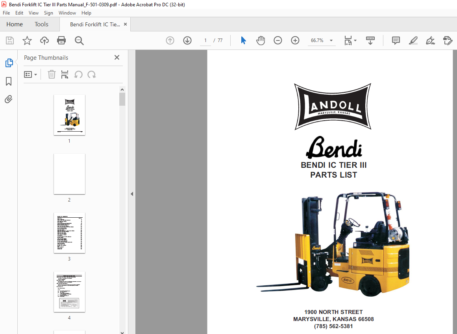457x334 pixels.
Task: Select page 4 thumbnail
Action: (69, 292)
